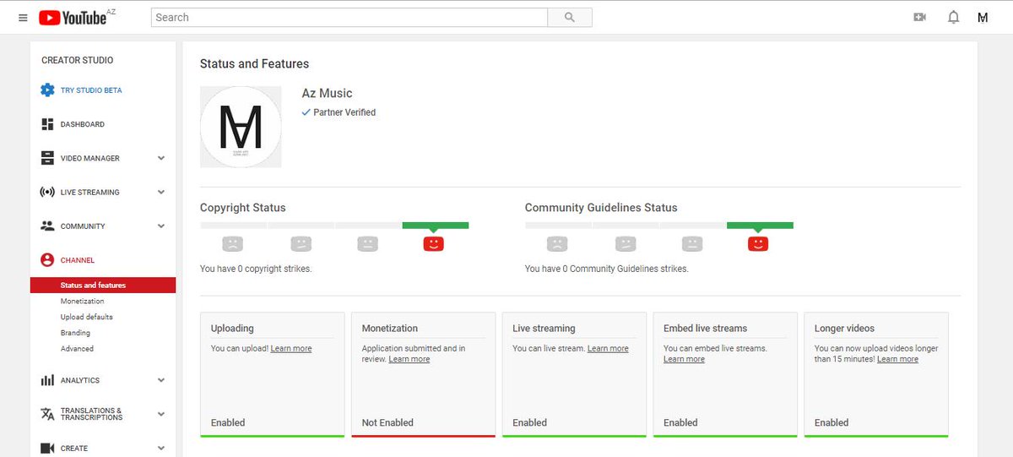Focus the Search input field

(349, 17)
